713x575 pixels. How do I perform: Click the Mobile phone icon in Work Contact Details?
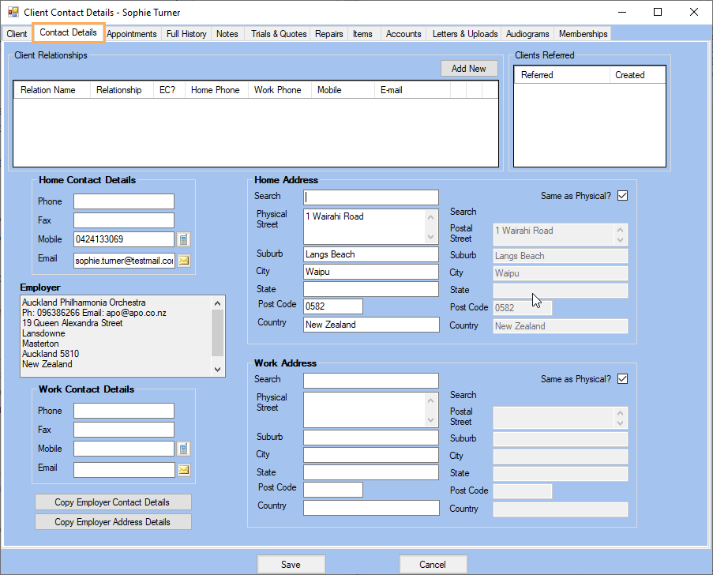pyautogui.click(x=184, y=449)
